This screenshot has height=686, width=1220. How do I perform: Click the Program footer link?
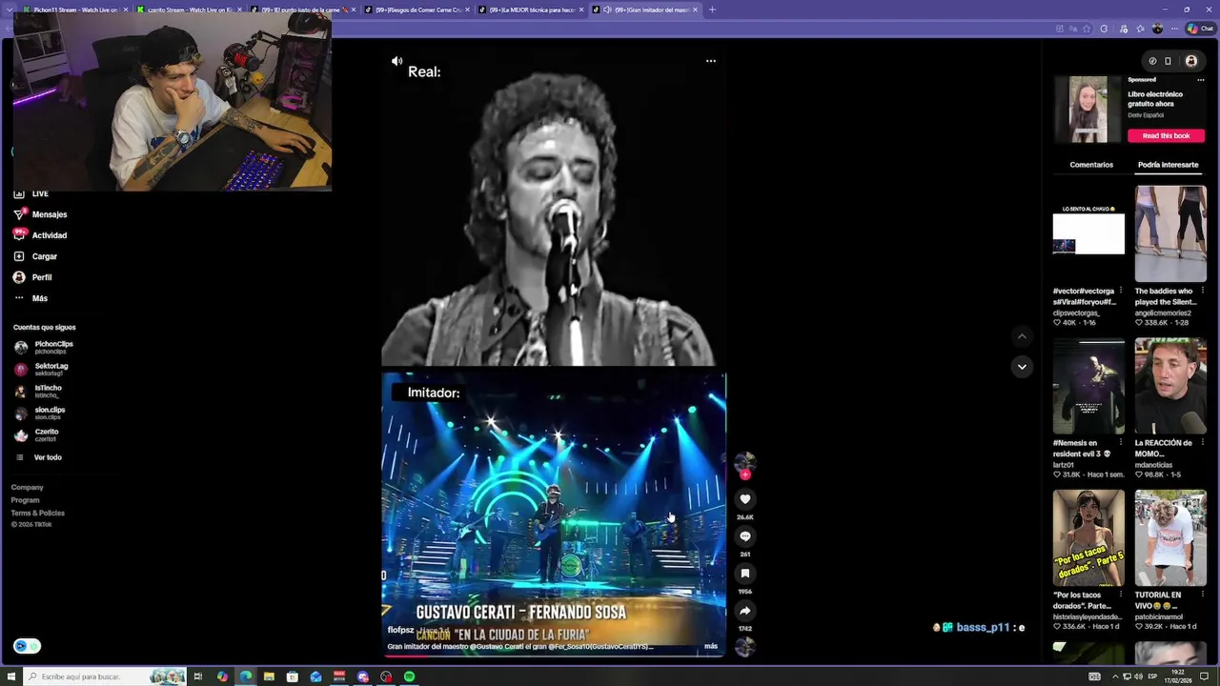(x=25, y=500)
